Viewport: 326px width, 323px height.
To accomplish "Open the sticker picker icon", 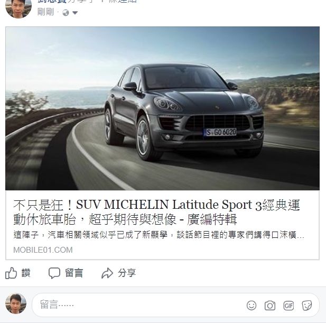I will click(x=307, y=306).
